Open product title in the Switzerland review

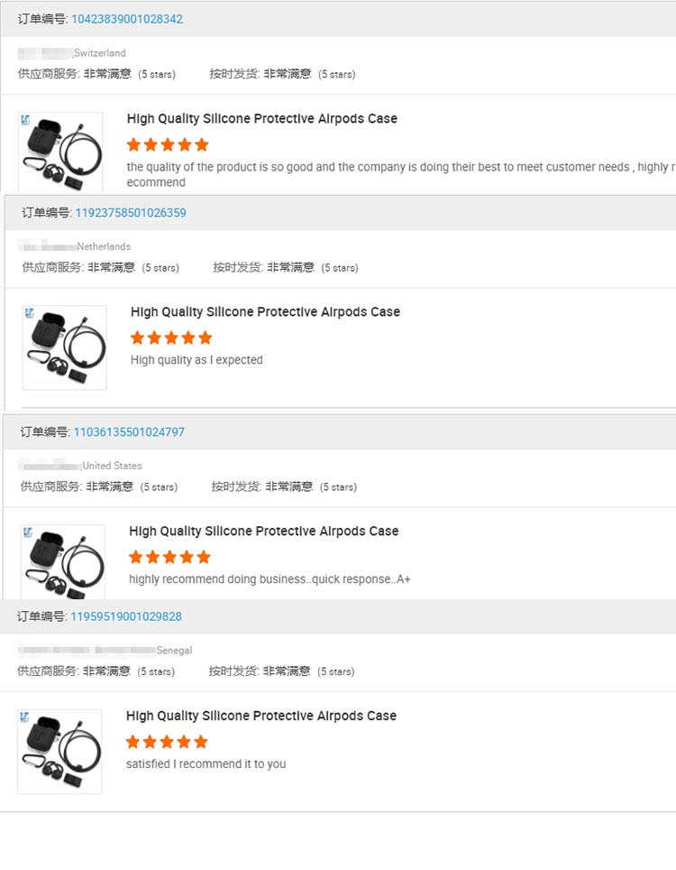(x=261, y=119)
